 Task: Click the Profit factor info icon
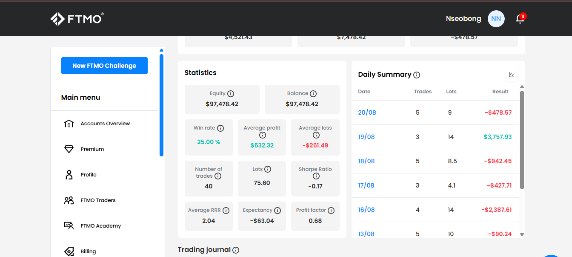[331, 211]
